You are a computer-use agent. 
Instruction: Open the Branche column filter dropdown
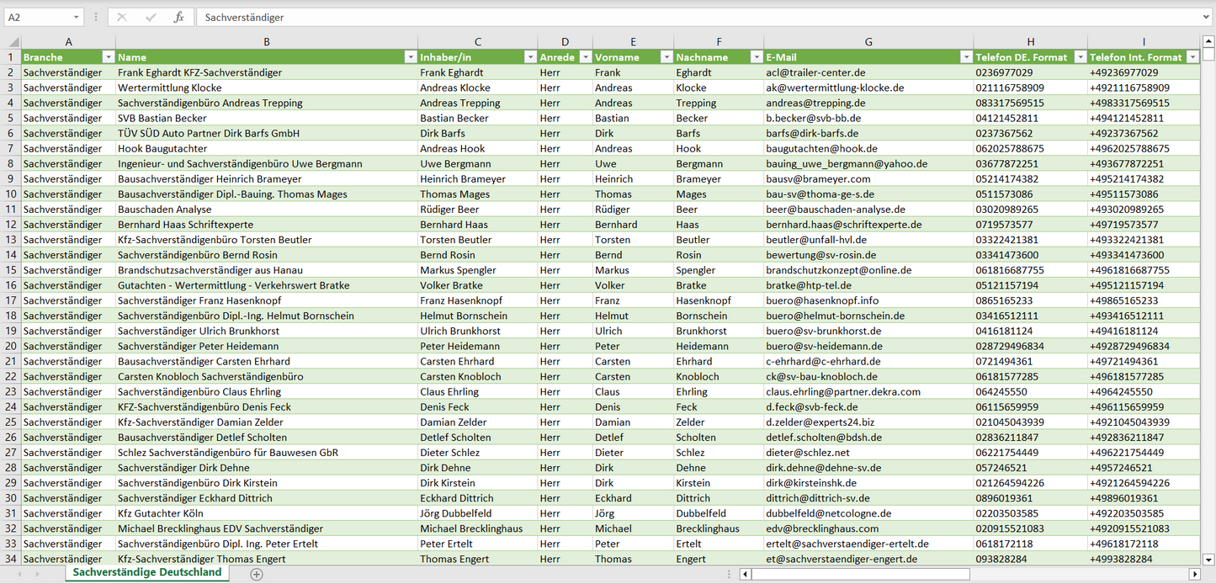pos(108,57)
